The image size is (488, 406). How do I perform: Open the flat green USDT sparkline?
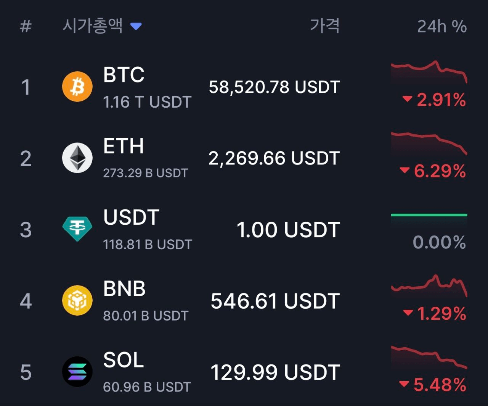point(429,215)
